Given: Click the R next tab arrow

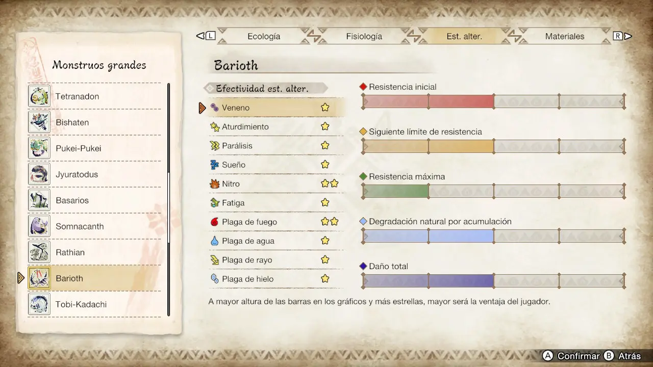Looking at the screenshot, I should (623, 36).
